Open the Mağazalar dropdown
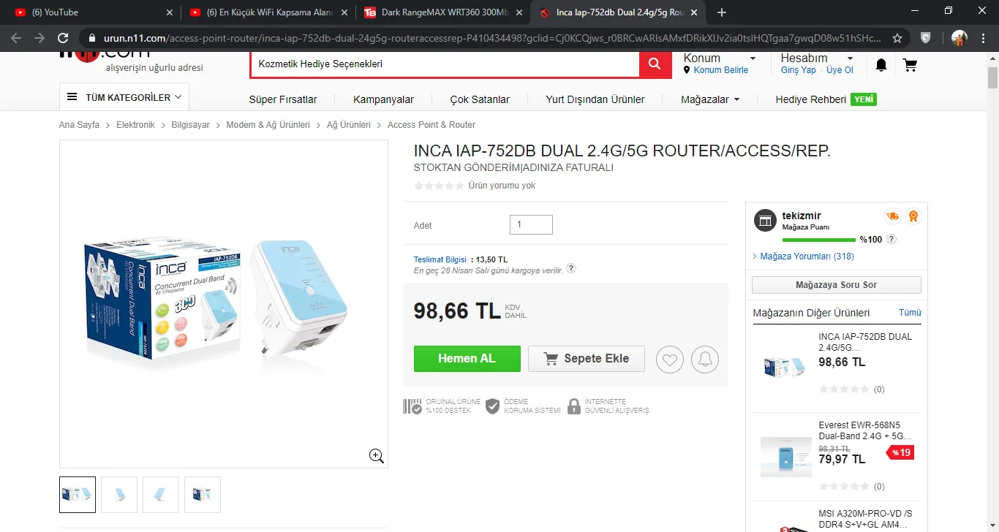The image size is (999, 532). (710, 99)
